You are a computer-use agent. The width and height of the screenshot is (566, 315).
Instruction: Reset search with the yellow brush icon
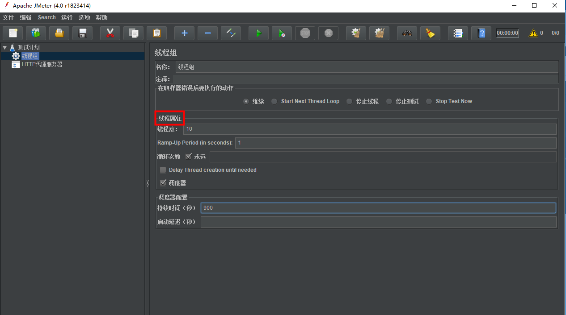[x=430, y=33]
